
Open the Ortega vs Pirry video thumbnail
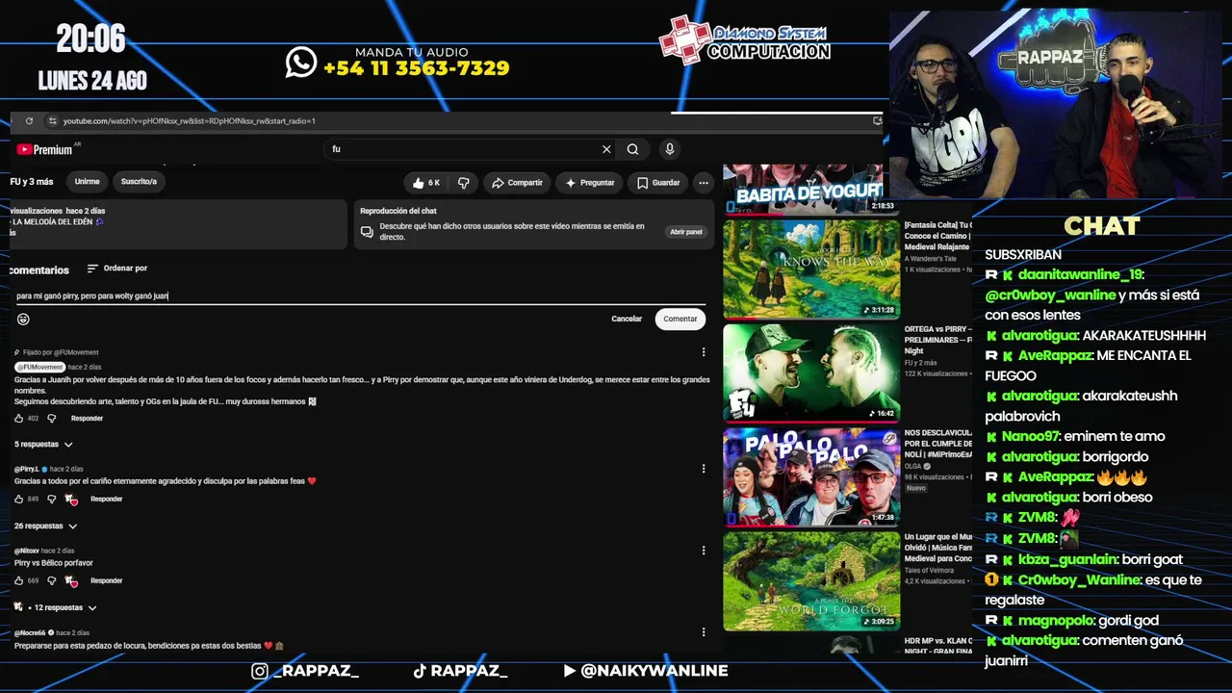[810, 372]
